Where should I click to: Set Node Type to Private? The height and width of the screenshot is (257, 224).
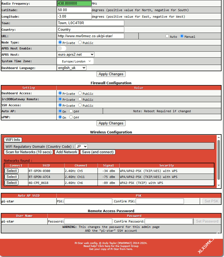[60, 42]
